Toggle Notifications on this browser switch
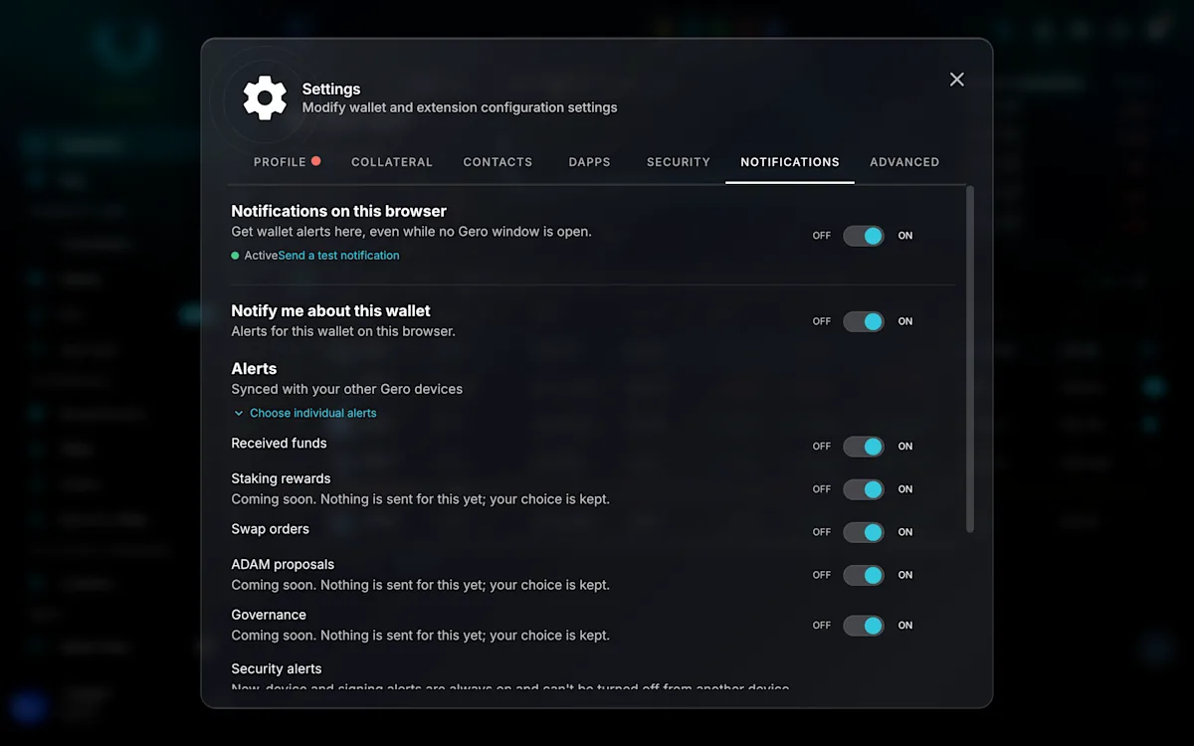 (864, 236)
